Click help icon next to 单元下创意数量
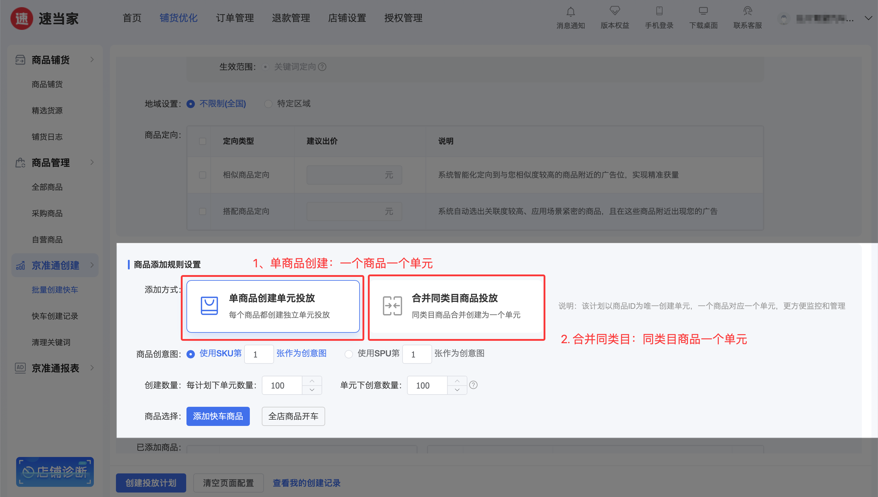 click(473, 385)
